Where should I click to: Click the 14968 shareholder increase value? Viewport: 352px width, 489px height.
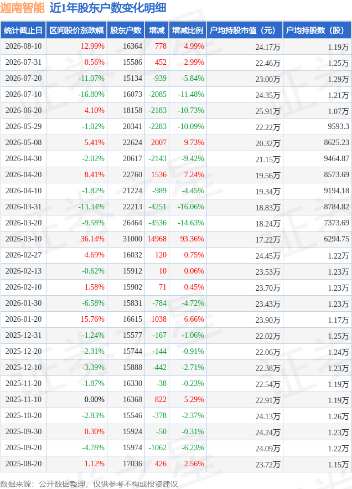click(157, 239)
